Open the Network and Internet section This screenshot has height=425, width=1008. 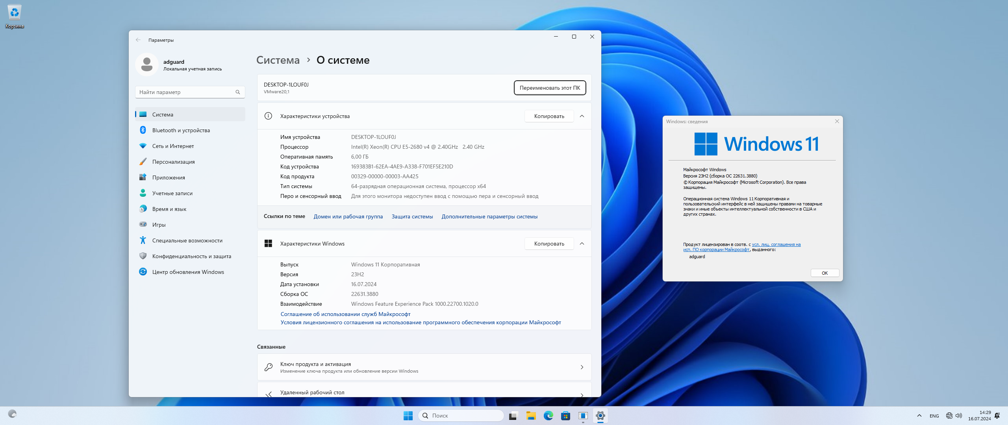(x=173, y=146)
